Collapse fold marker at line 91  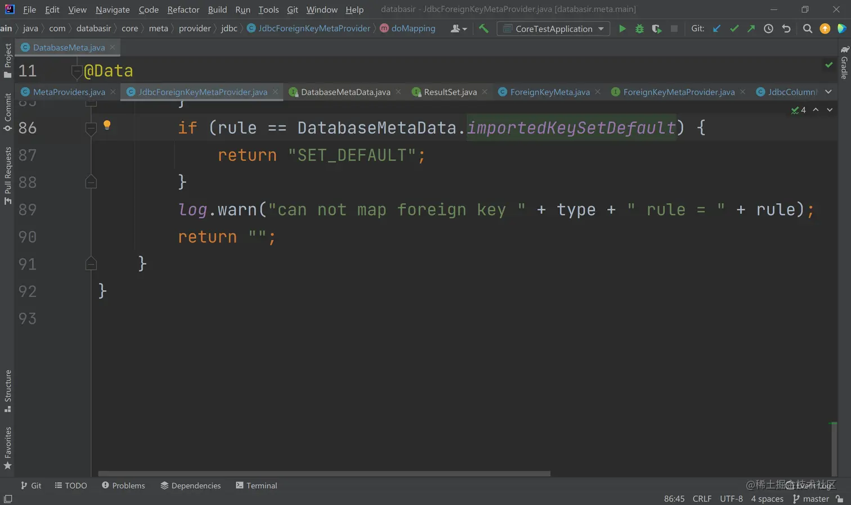coord(91,263)
